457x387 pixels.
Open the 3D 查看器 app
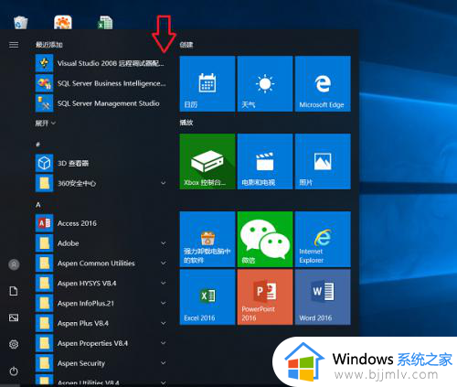[x=101, y=163]
